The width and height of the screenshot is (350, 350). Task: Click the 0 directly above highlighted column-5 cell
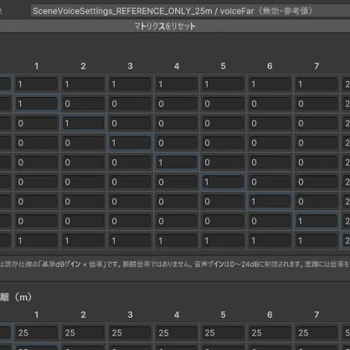click(x=223, y=162)
